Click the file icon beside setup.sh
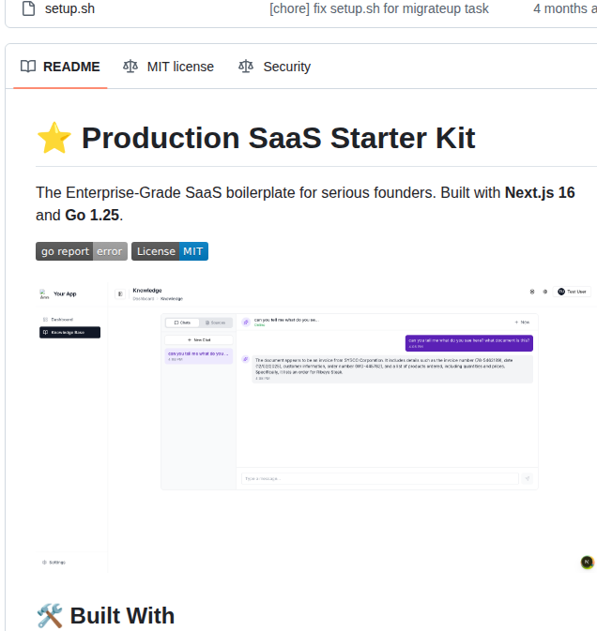This screenshot has width=597, height=631. click(x=28, y=8)
